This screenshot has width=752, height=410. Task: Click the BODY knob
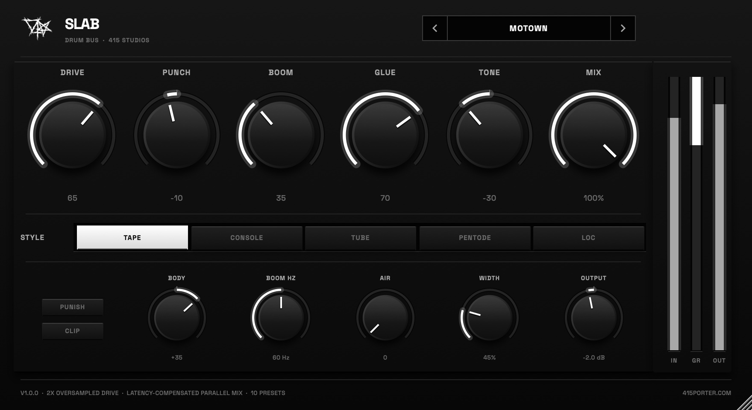click(176, 318)
